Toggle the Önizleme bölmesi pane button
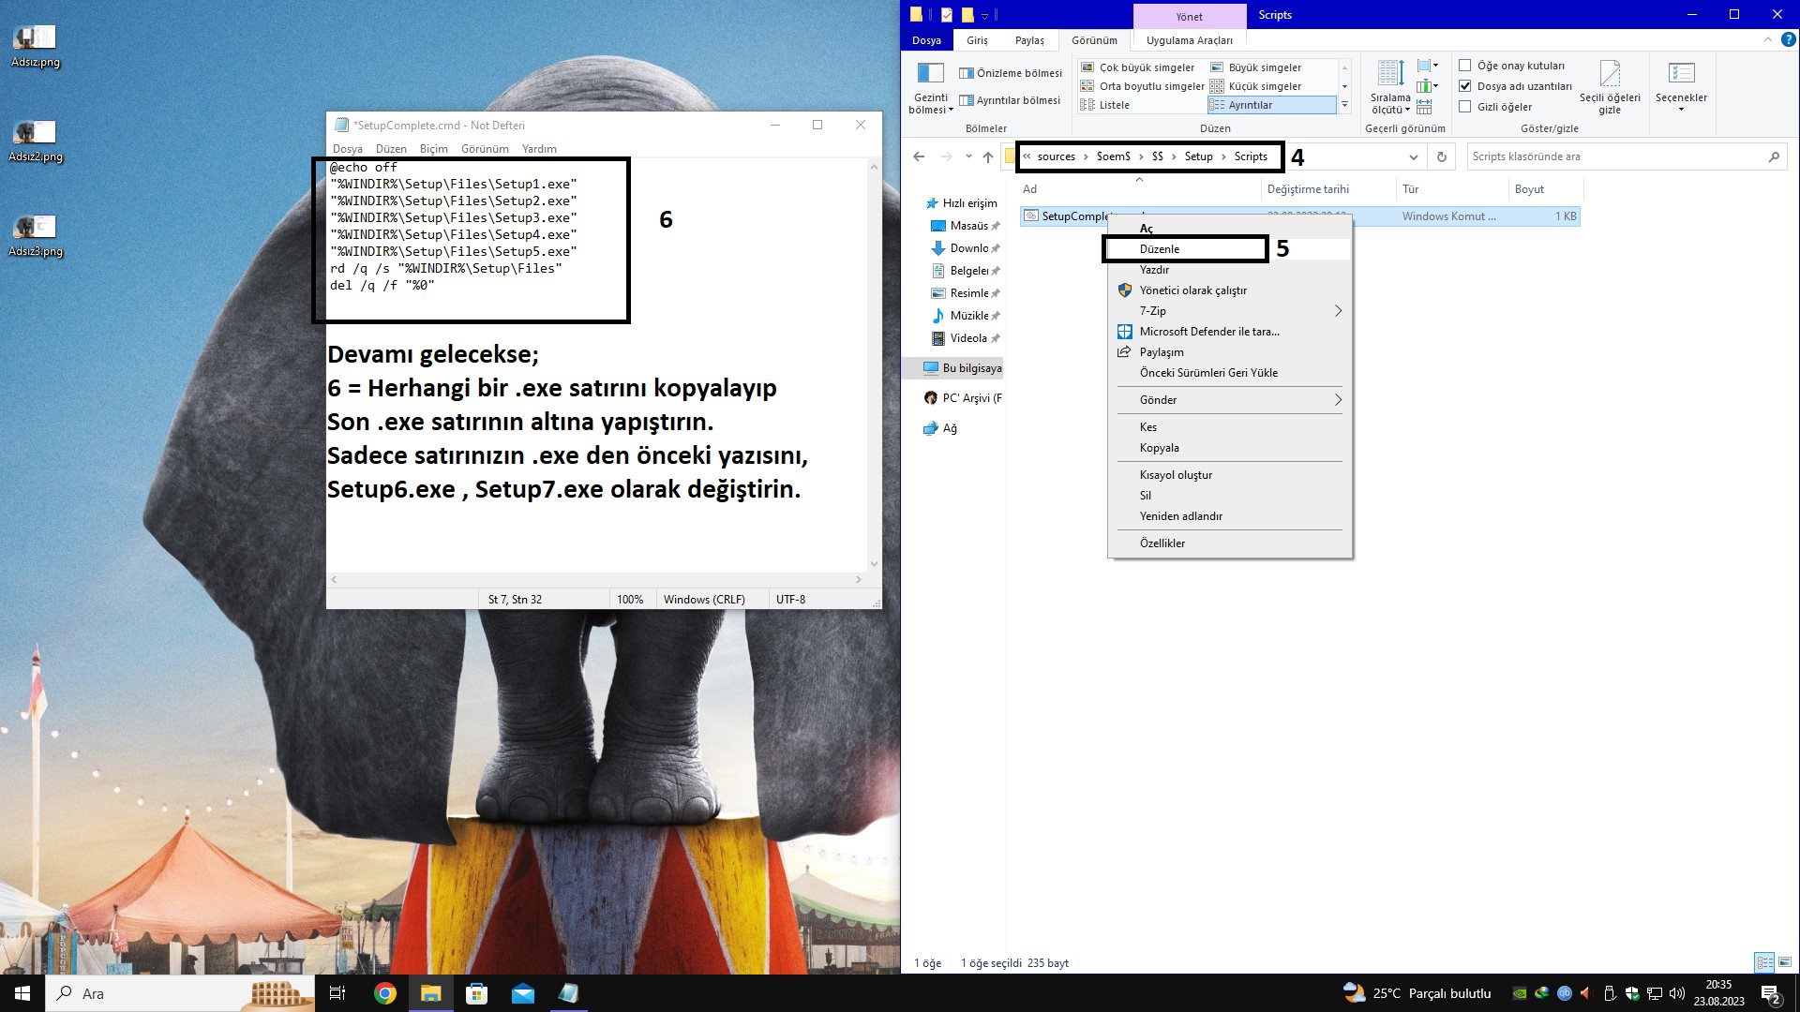 tap(1010, 73)
